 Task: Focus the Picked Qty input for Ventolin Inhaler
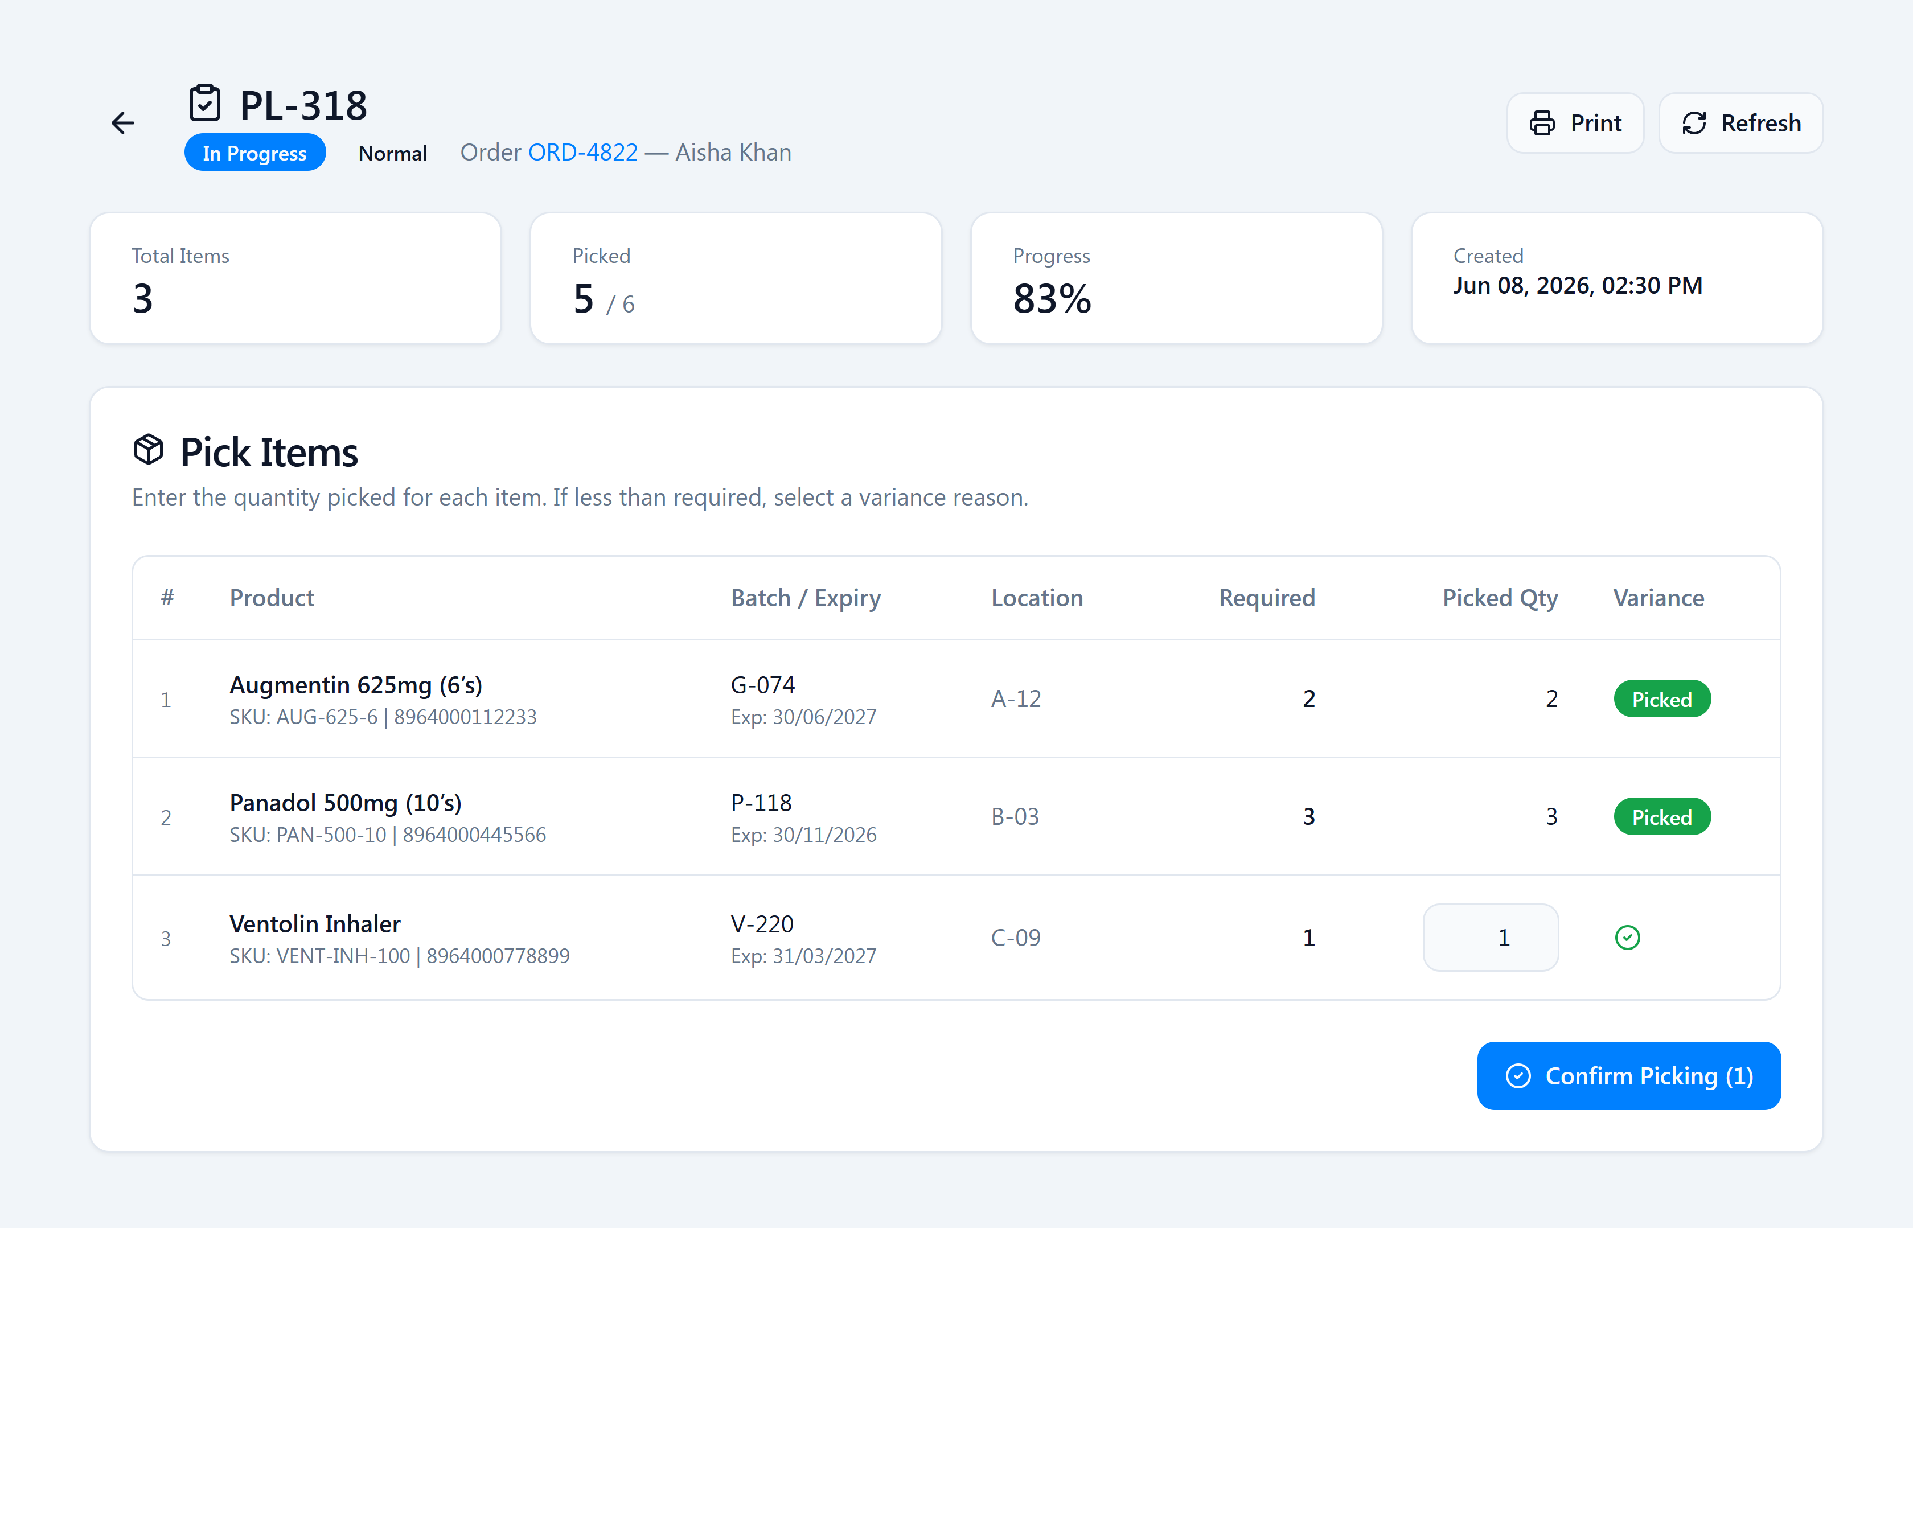click(x=1491, y=937)
